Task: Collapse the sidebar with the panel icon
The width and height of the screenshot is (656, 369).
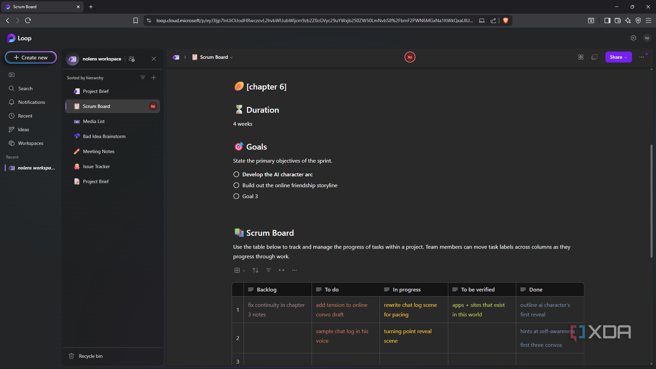Action: [12, 75]
